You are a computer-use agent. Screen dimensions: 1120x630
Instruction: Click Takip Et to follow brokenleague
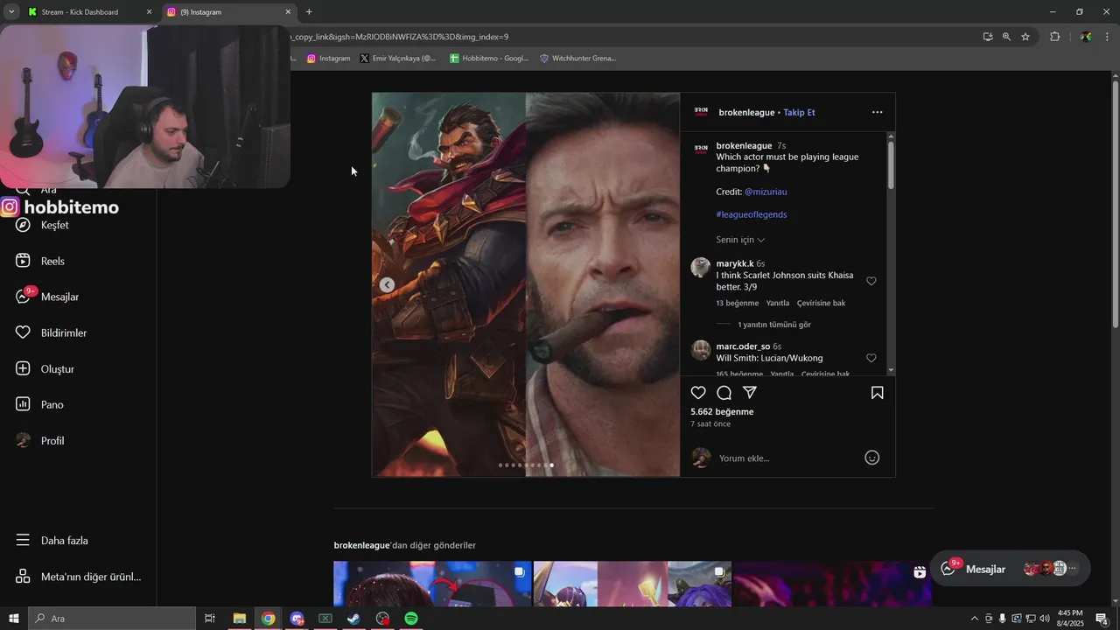tap(799, 112)
